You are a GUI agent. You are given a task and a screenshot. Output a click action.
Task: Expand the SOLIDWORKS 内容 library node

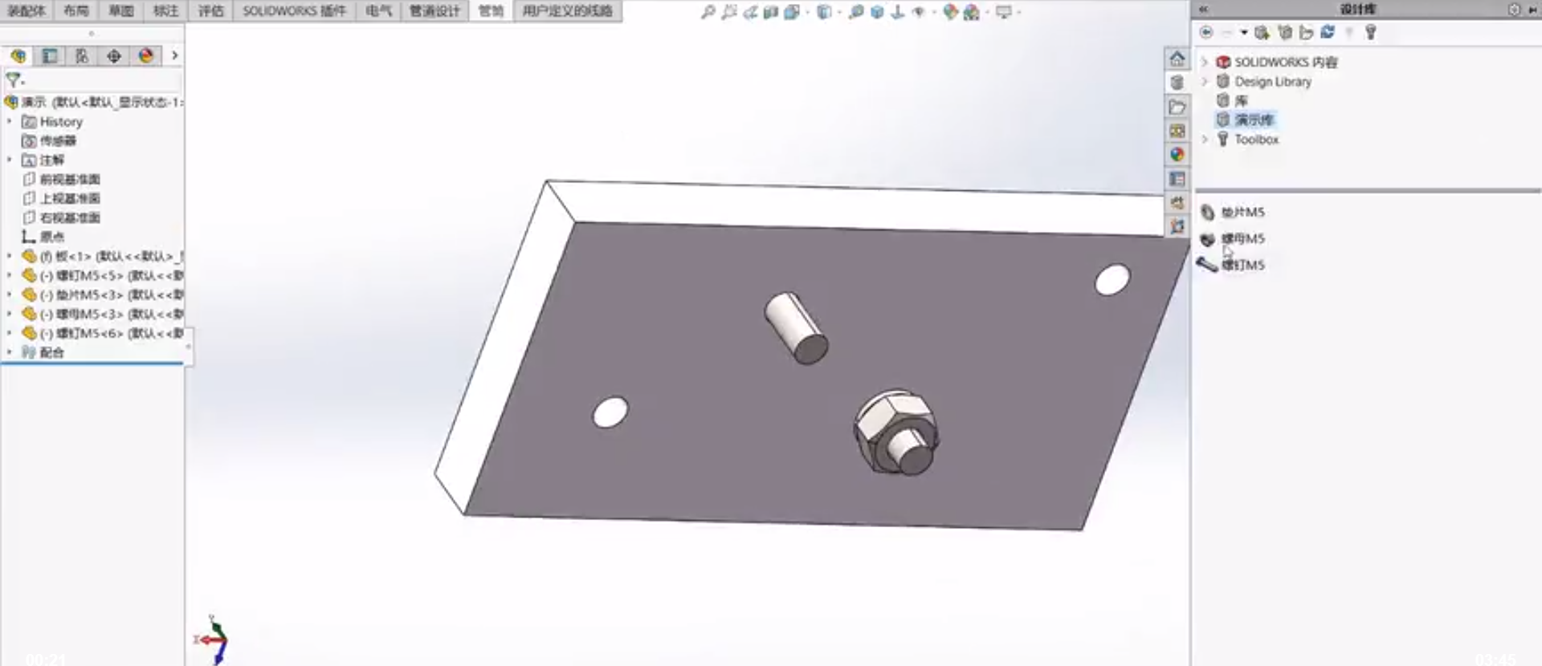[x=1205, y=62]
